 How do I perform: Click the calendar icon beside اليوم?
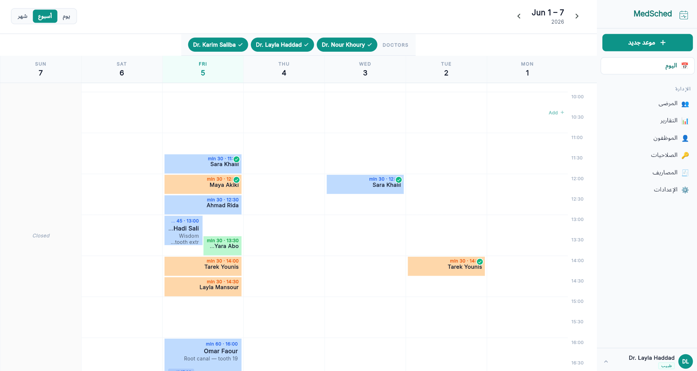coord(685,66)
